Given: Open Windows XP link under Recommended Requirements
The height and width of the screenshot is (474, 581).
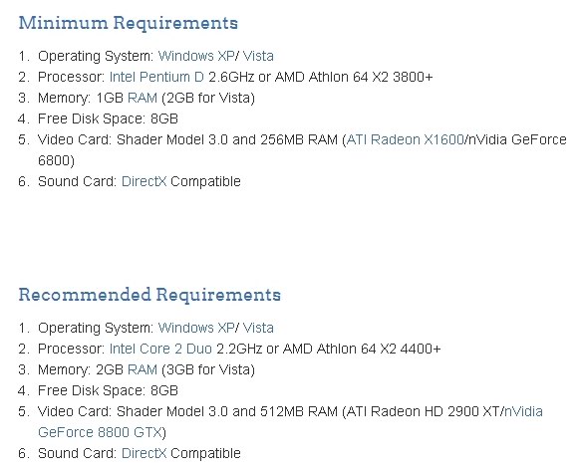Looking at the screenshot, I should pos(196,328).
